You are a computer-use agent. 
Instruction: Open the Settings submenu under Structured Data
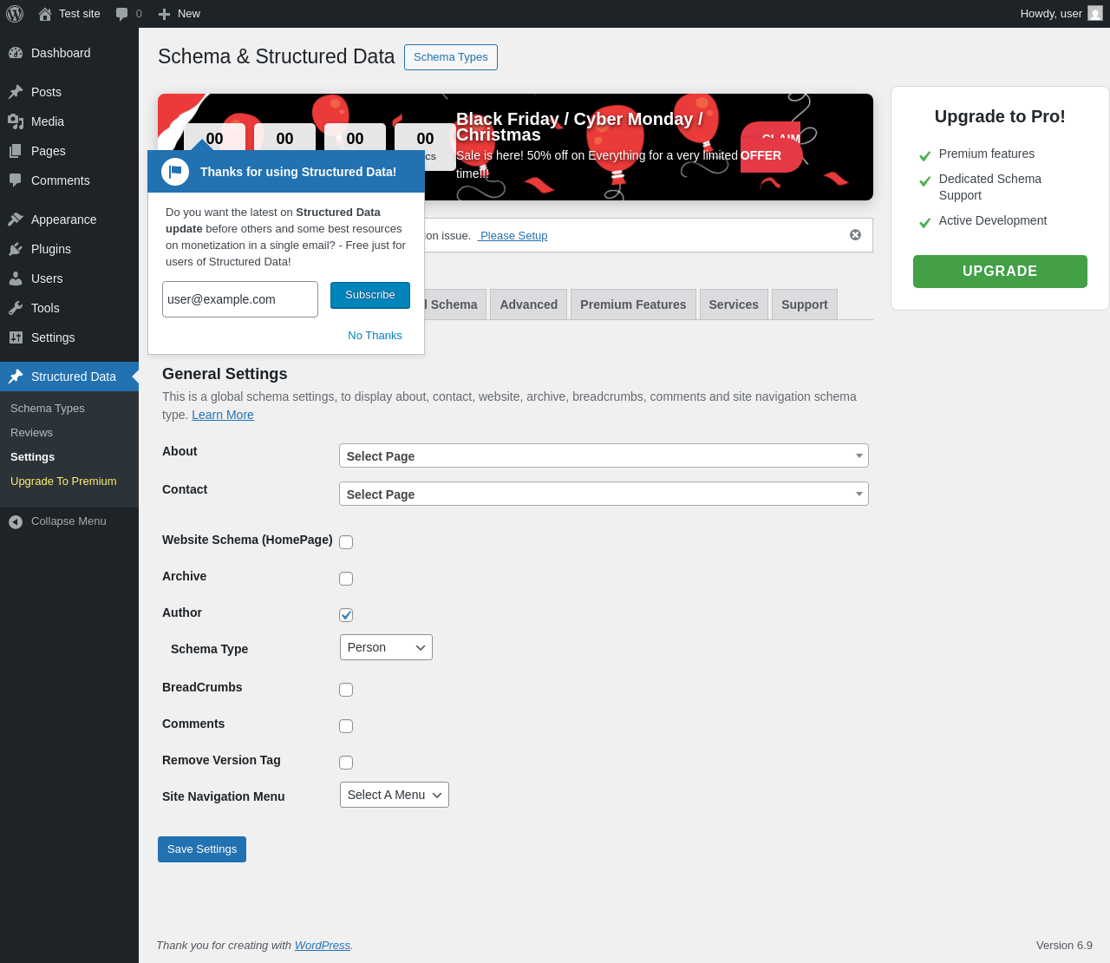coord(32,457)
